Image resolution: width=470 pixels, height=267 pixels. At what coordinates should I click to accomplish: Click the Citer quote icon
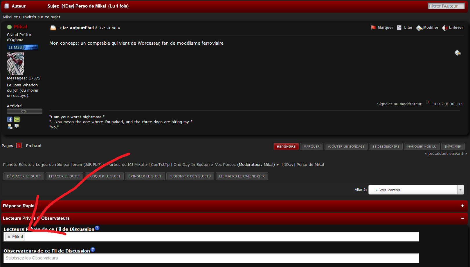399,28
